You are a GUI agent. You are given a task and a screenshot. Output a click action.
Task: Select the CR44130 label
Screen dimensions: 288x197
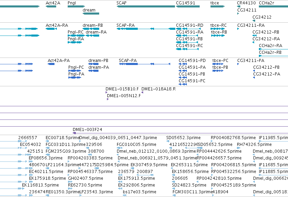[x=246, y=3]
